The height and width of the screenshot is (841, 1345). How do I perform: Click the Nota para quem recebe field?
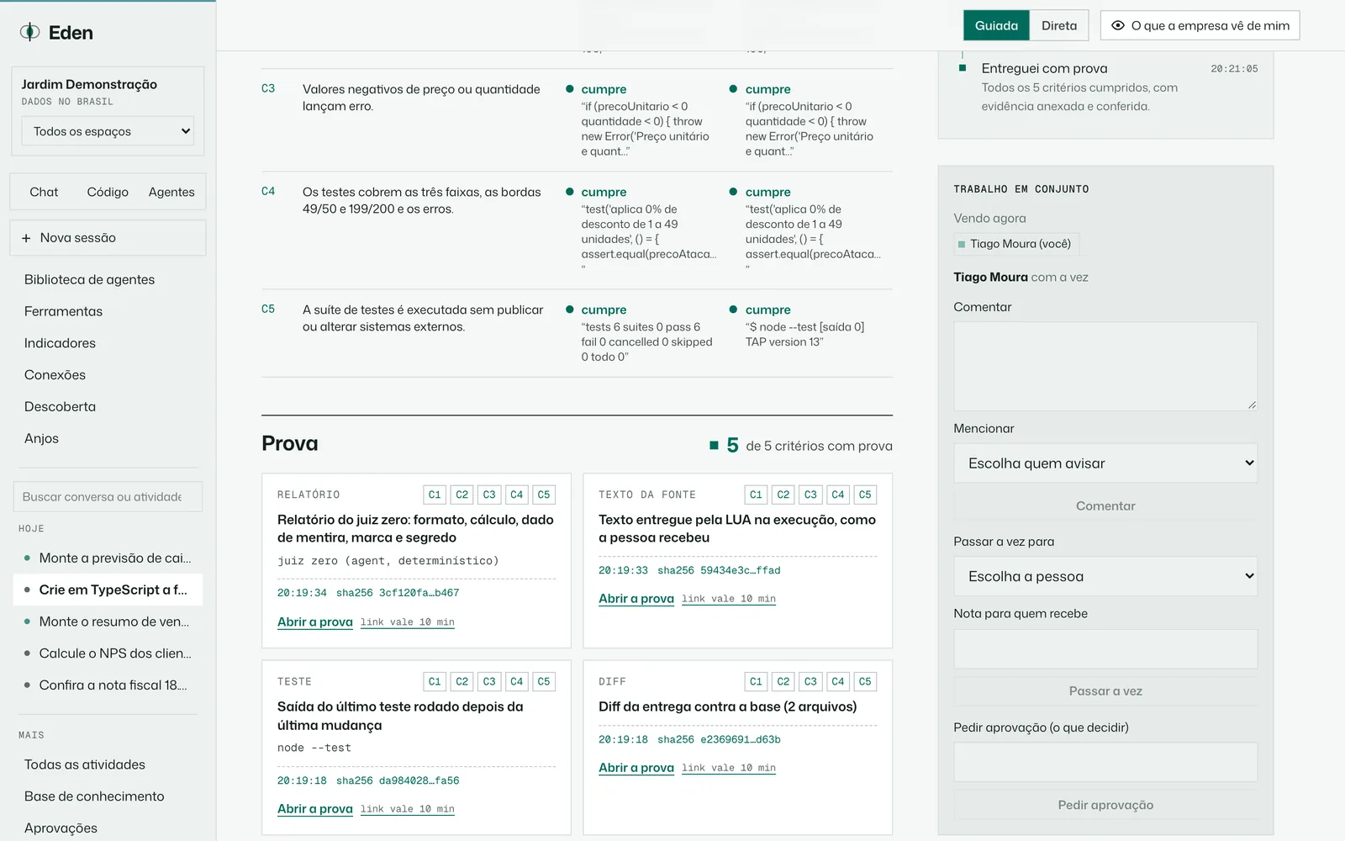point(1105,649)
